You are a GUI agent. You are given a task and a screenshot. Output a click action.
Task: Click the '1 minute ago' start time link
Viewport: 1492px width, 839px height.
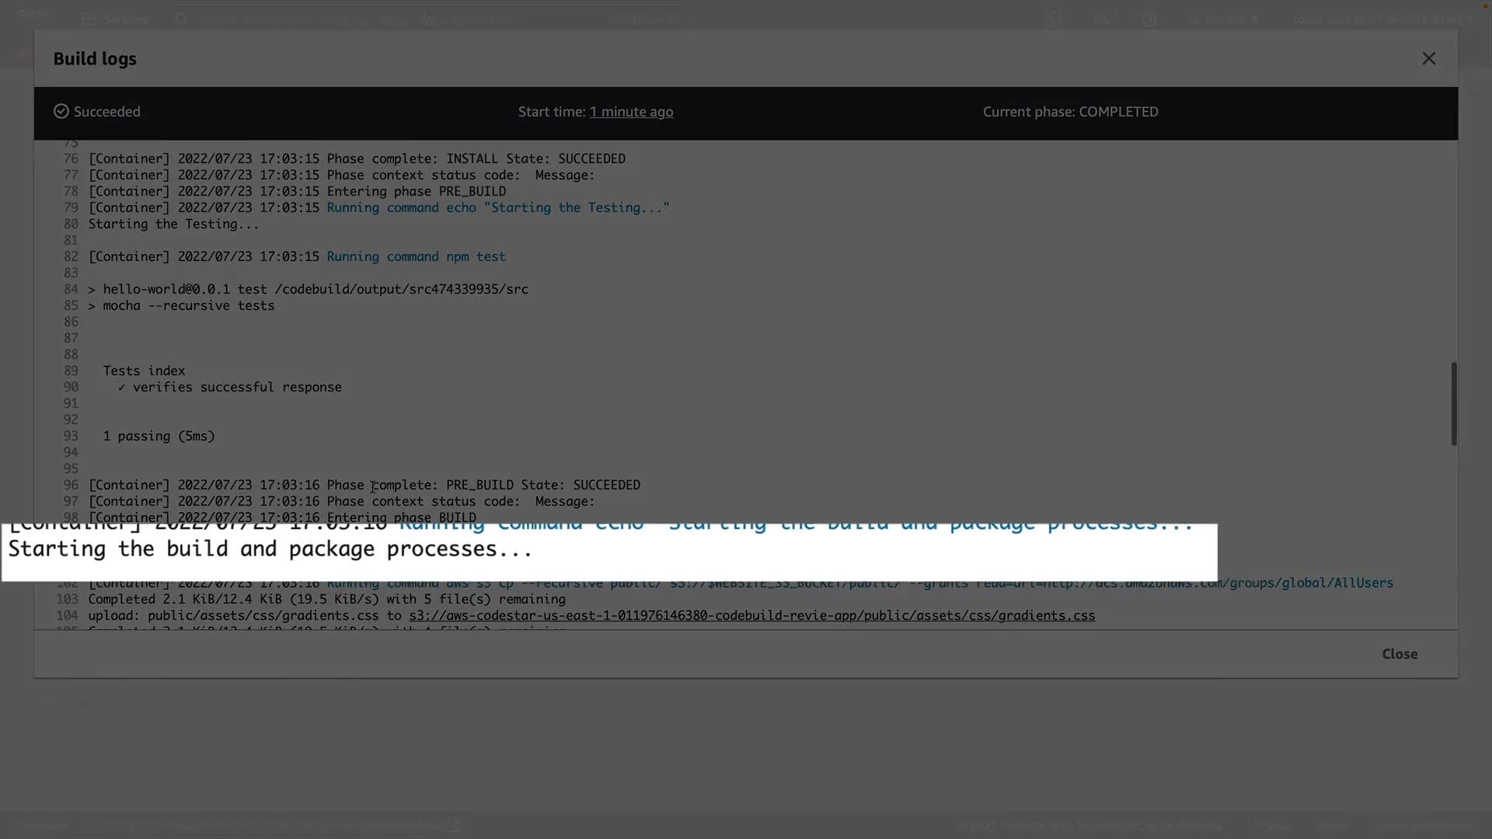(631, 112)
